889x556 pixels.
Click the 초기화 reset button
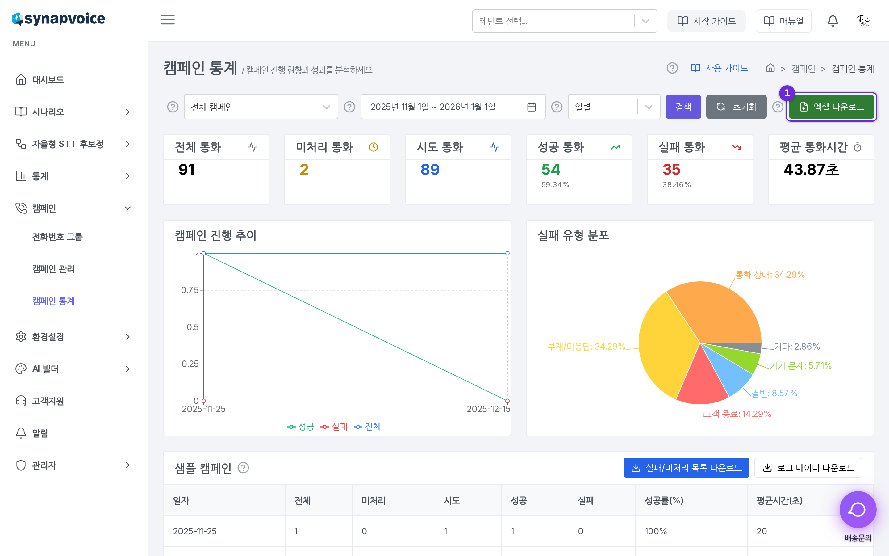pos(736,107)
